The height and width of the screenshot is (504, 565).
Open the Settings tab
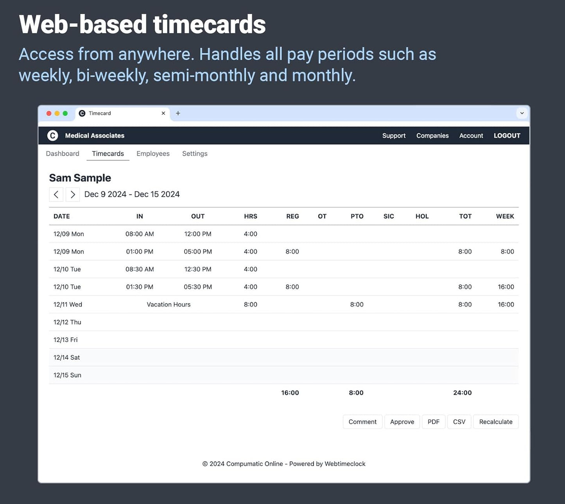pyautogui.click(x=195, y=153)
